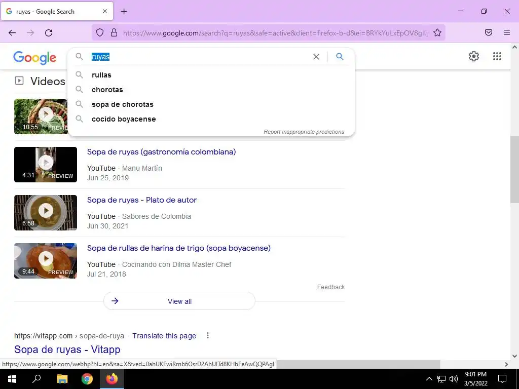Open a new browser tab
519x389 pixels.
pos(124,12)
